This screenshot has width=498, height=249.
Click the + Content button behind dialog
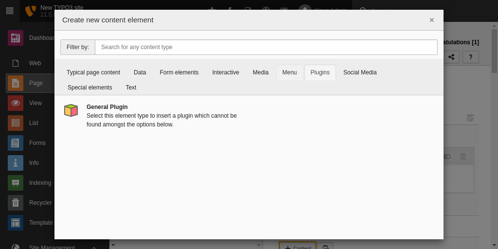point(298,247)
